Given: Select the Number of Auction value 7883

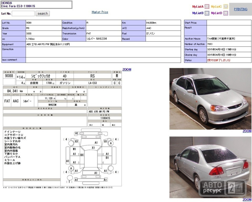Looking at the screenshot, I should click(x=210, y=44).
